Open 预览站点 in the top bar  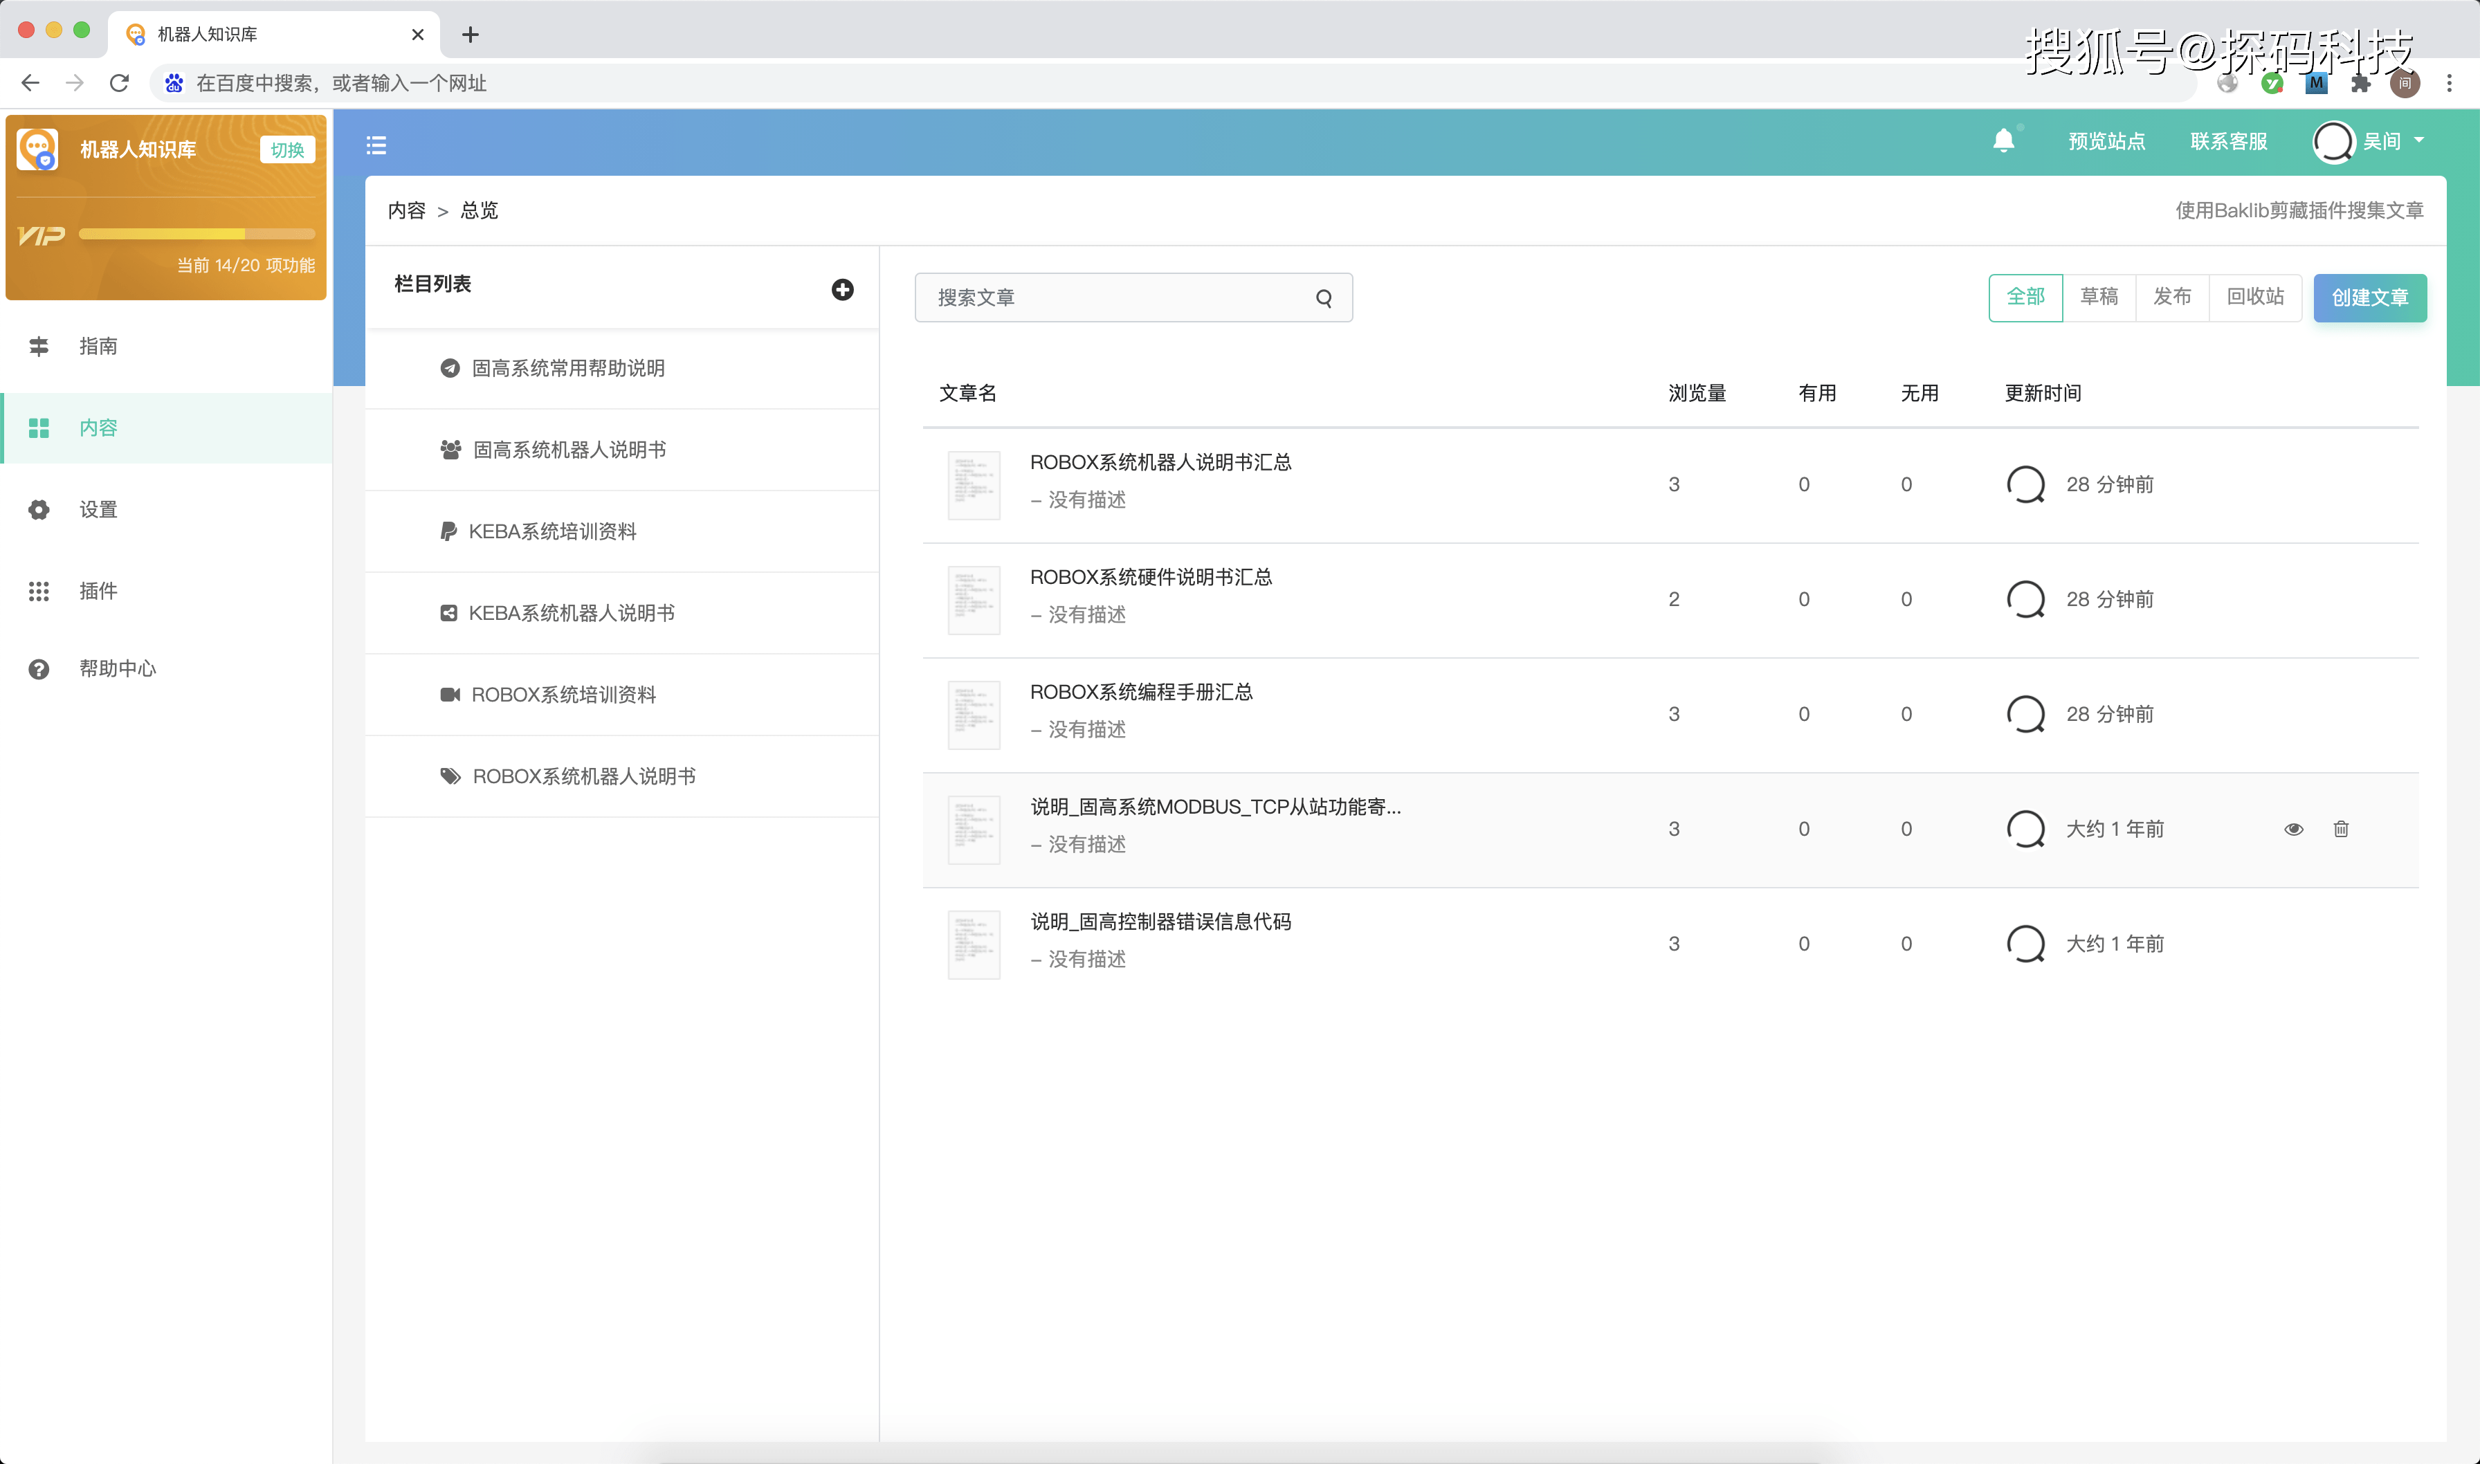coord(2105,140)
